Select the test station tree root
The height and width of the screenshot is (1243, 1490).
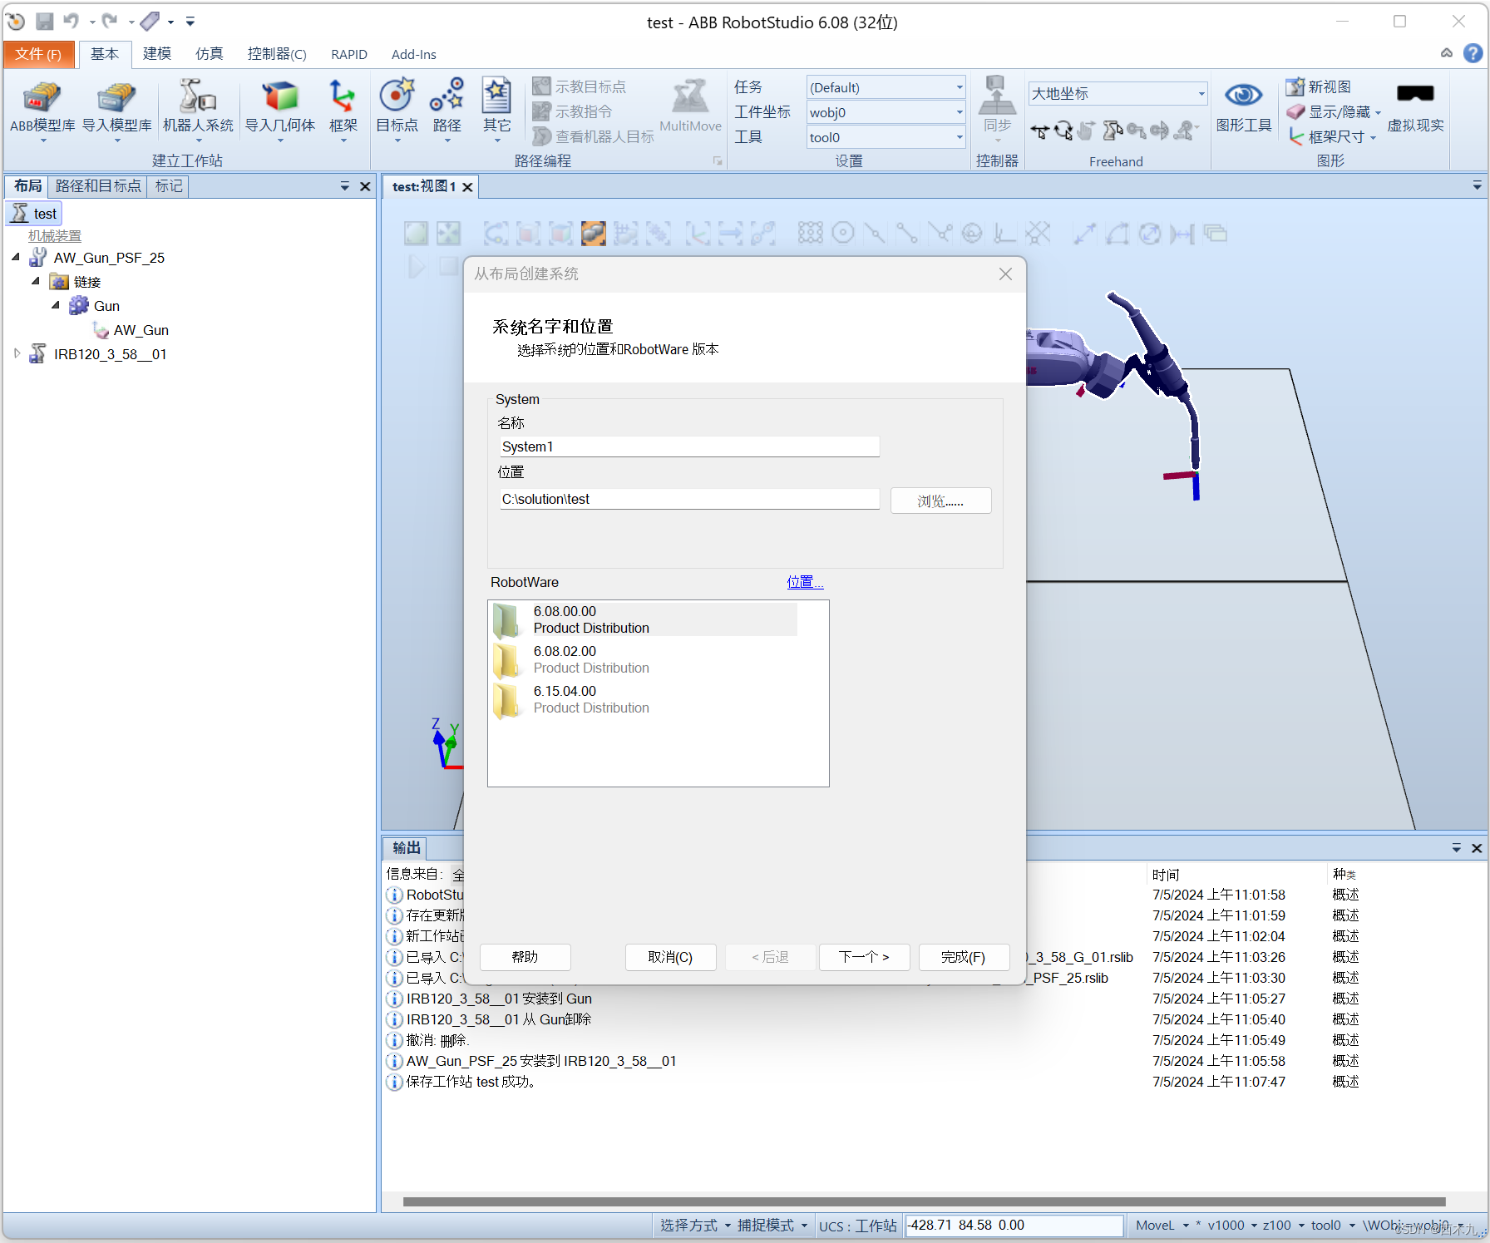(35, 214)
